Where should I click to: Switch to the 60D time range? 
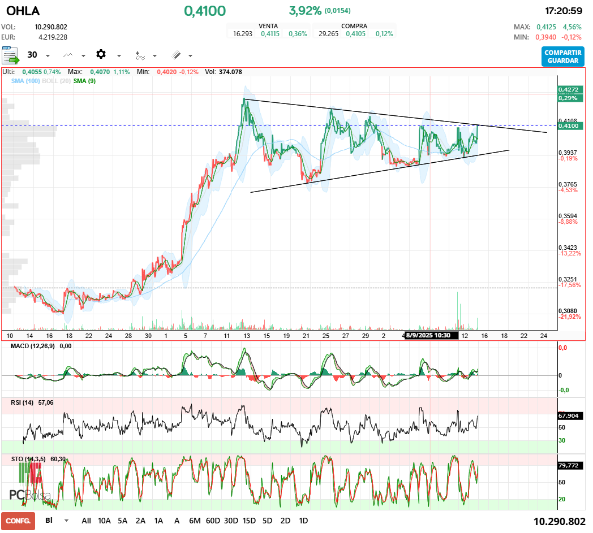(213, 521)
